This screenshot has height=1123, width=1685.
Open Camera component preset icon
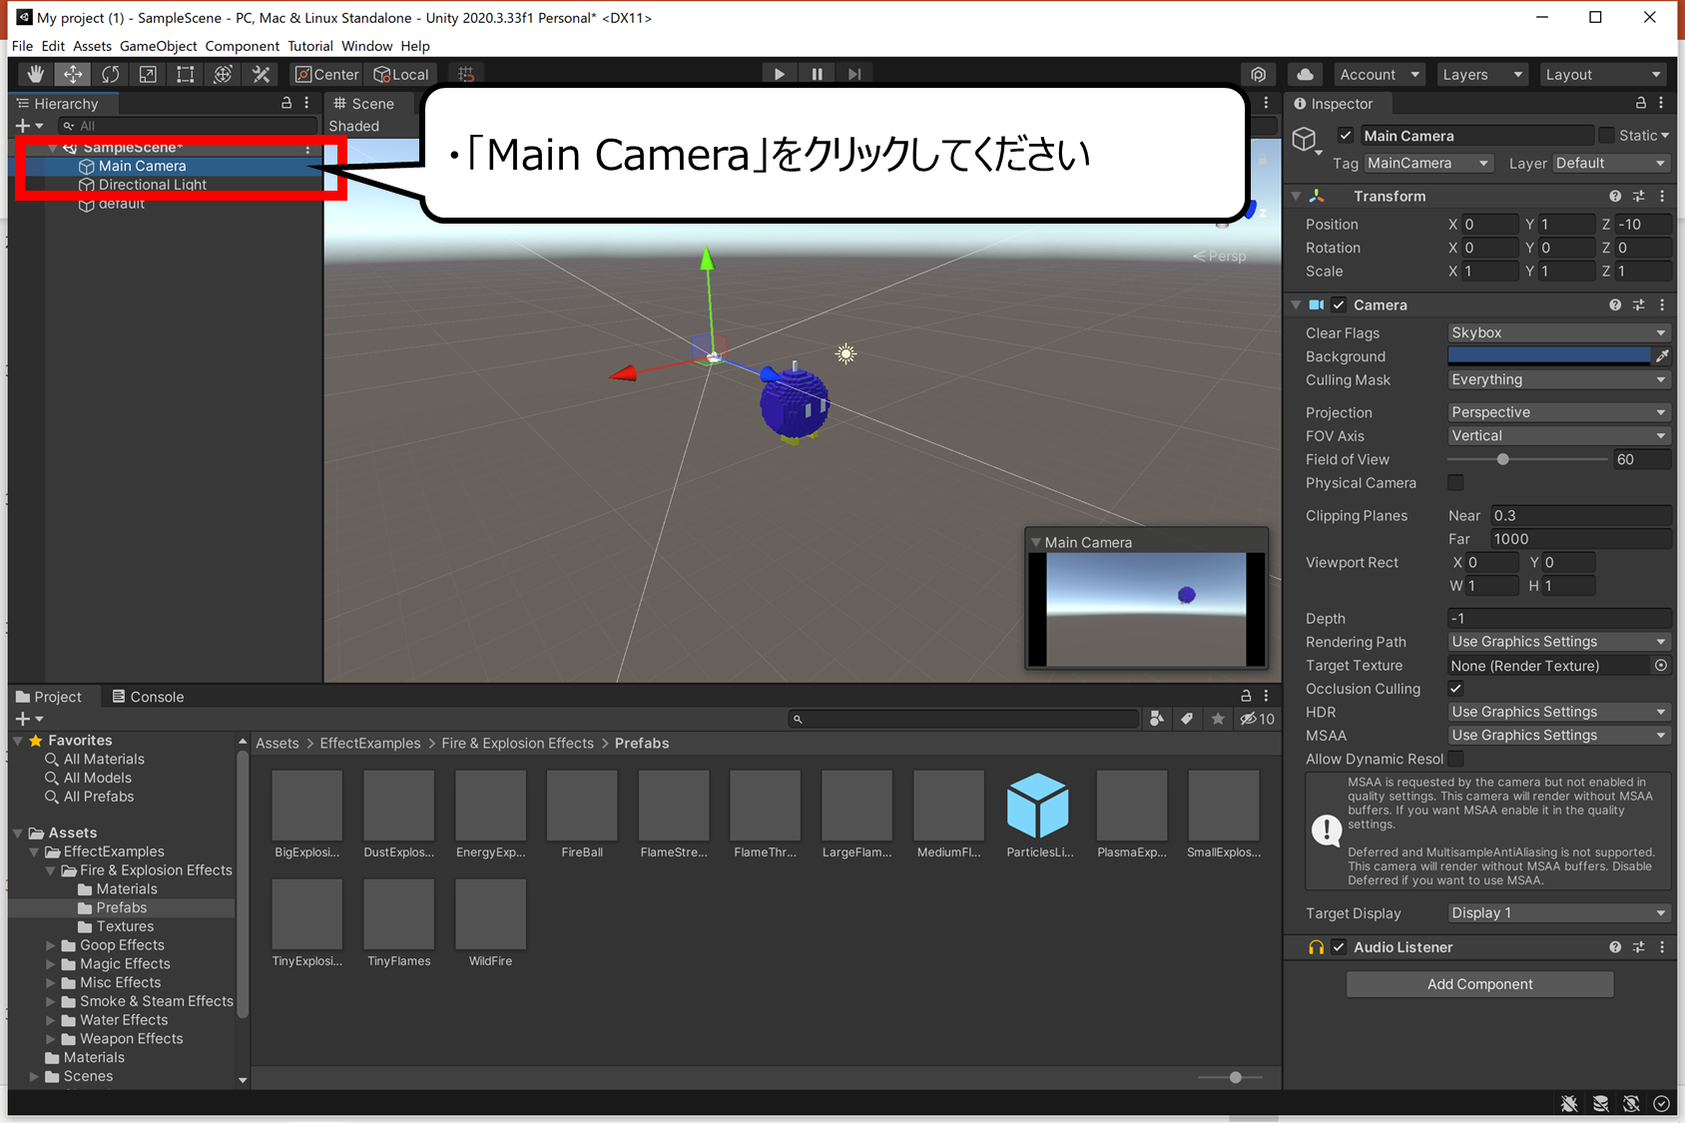pyautogui.click(x=1638, y=304)
